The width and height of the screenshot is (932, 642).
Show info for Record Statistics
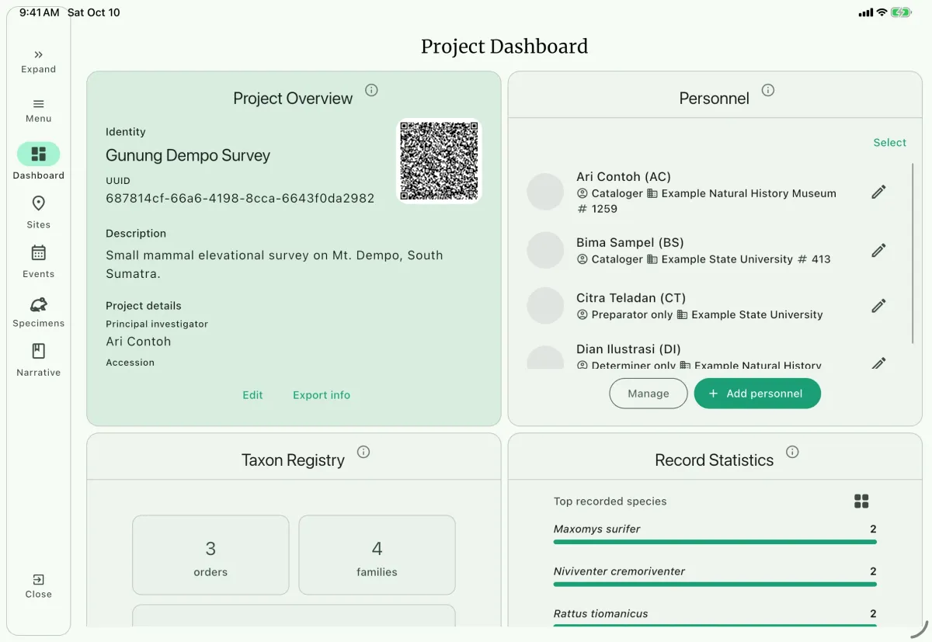point(792,452)
